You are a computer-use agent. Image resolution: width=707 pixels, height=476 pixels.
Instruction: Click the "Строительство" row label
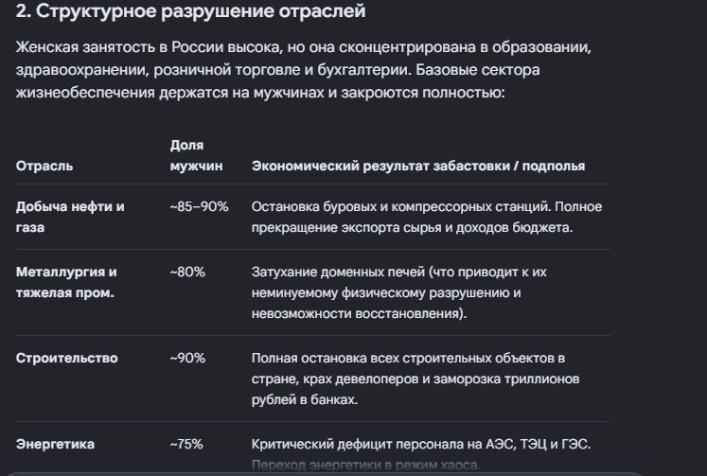tap(67, 358)
